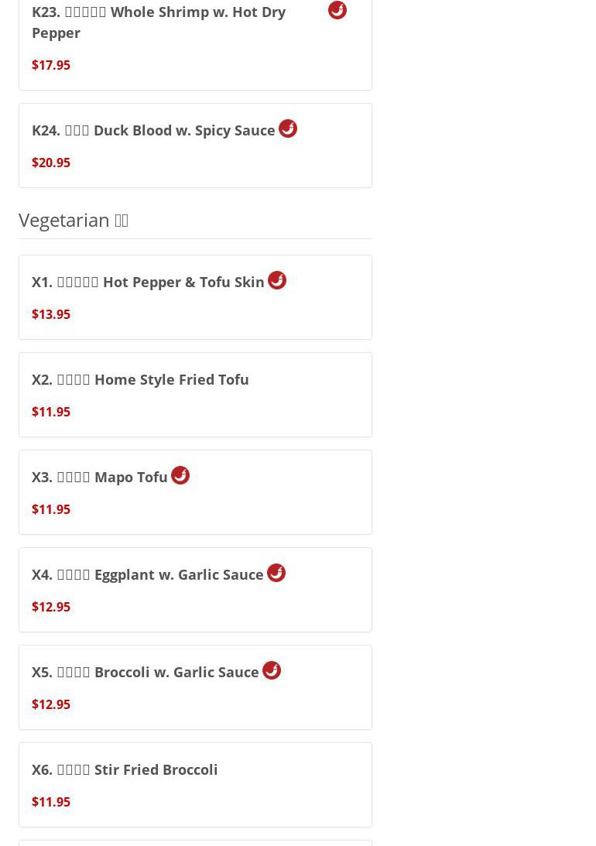Click spicy icon after Hot Pepper & Tofu Skin
This screenshot has height=846, width=596.
click(x=277, y=280)
